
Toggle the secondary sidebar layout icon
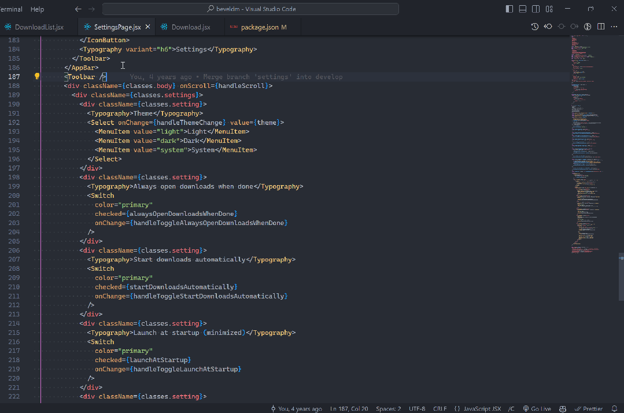coord(536,9)
